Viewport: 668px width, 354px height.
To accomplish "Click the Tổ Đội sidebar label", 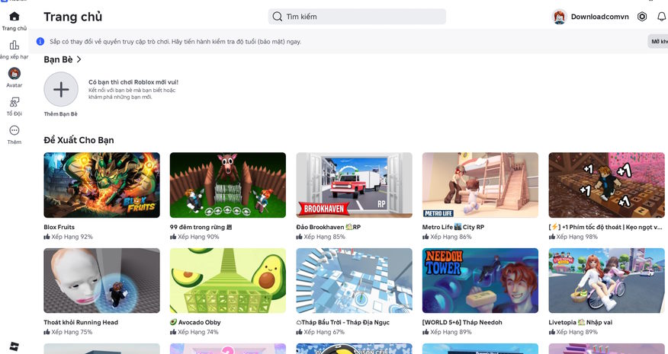I will click(14, 113).
